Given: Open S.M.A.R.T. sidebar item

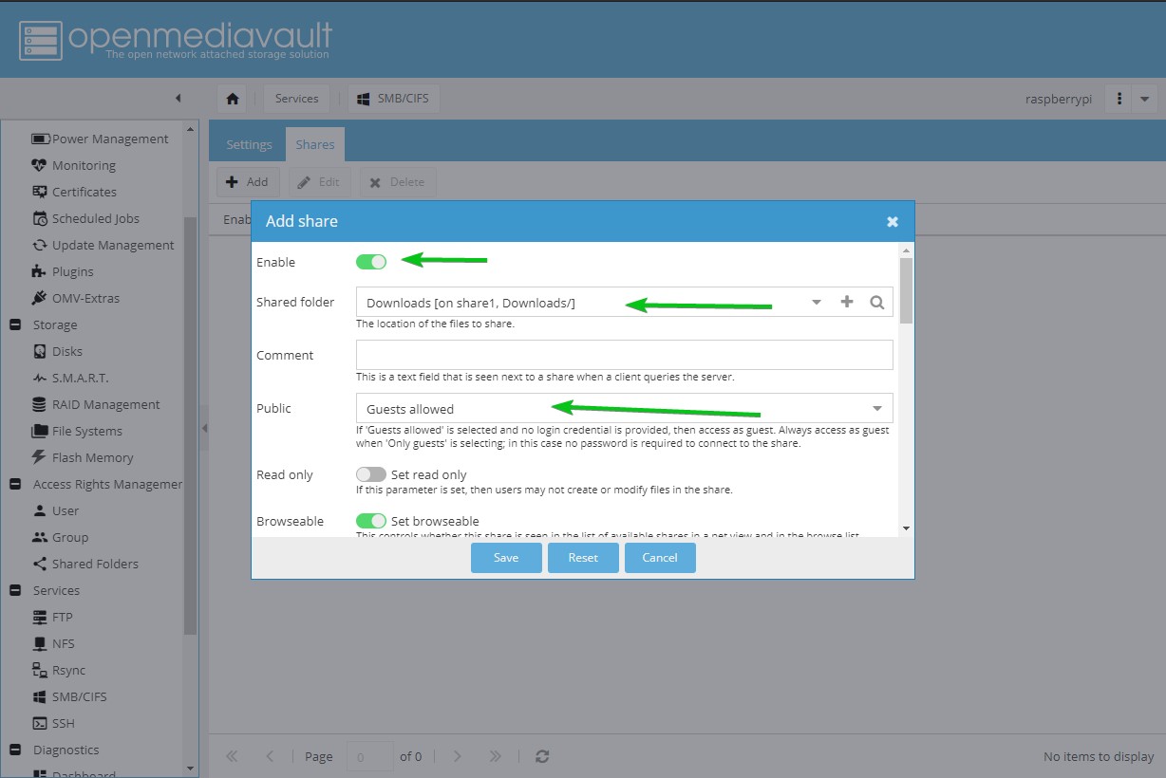Looking at the screenshot, I should [x=70, y=378].
